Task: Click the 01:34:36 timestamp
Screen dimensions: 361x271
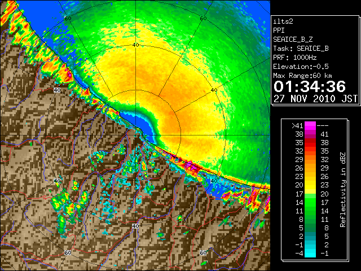Action: [310, 86]
